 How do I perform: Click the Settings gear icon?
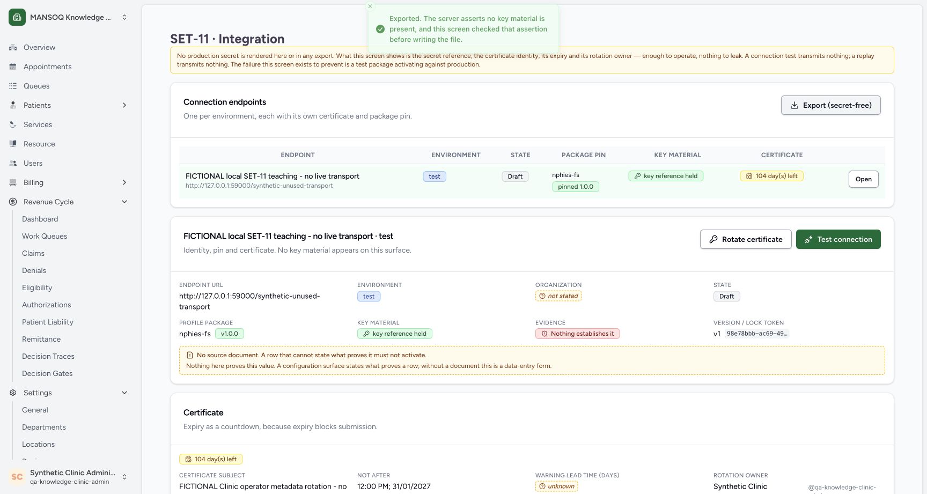(x=13, y=393)
